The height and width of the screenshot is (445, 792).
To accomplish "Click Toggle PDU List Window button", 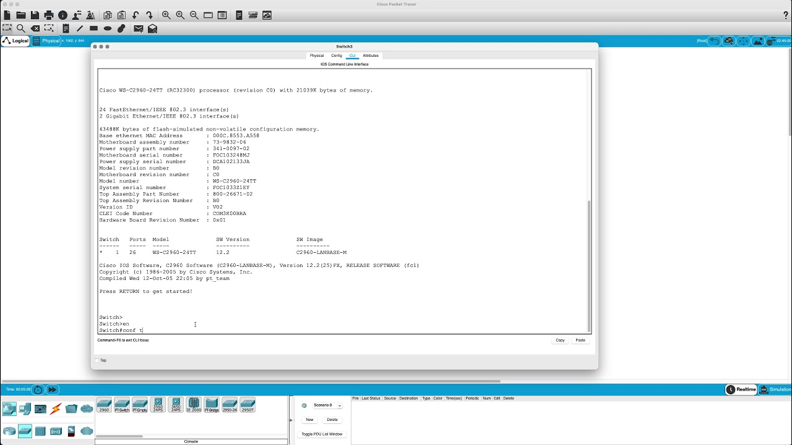I will (322, 434).
